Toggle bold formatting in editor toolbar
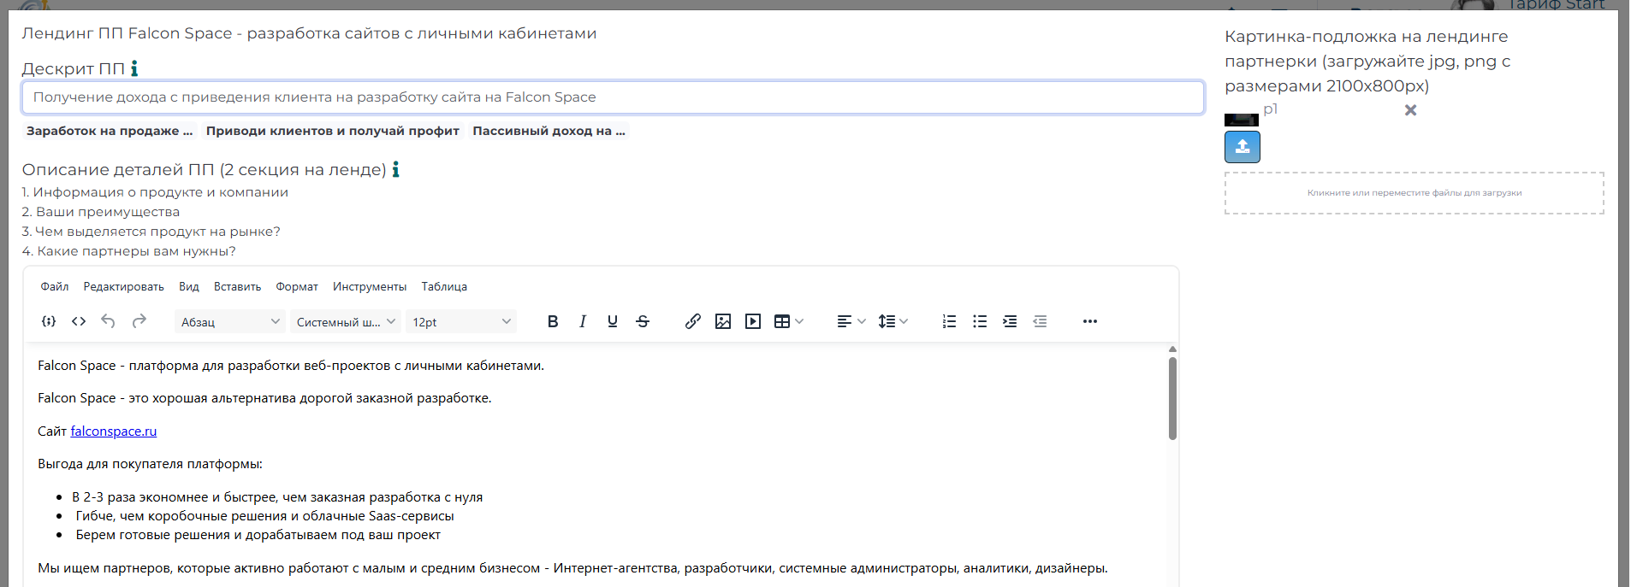 click(553, 321)
